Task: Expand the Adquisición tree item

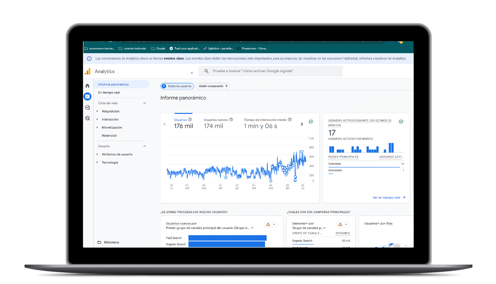Action: pos(97,111)
